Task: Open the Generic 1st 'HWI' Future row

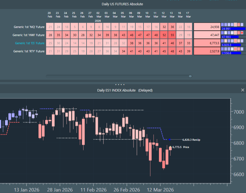Action: [28, 35]
